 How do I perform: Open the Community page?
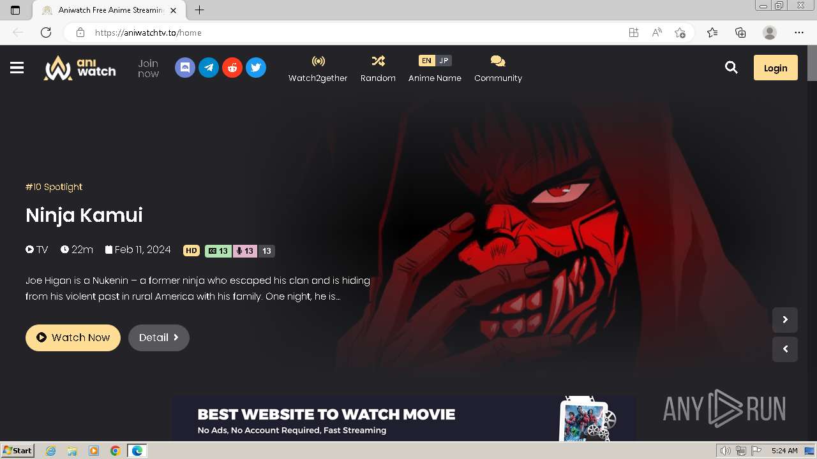(x=498, y=69)
